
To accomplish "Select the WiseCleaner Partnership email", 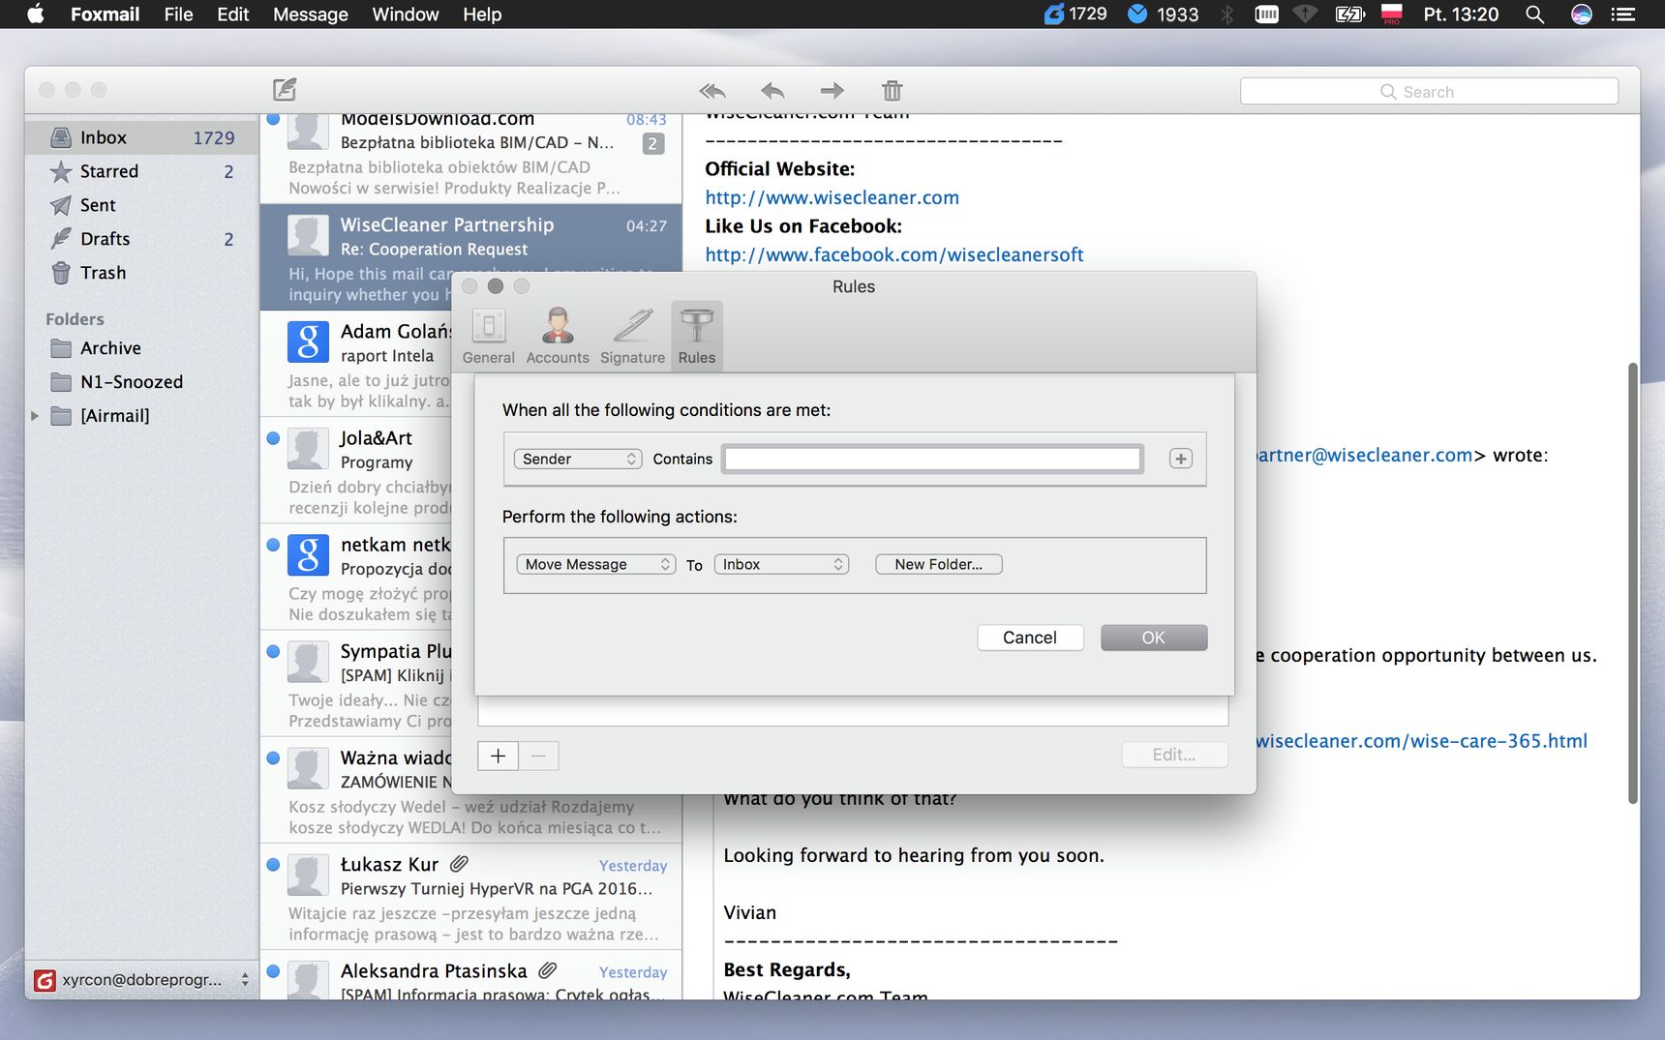I will [470, 257].
